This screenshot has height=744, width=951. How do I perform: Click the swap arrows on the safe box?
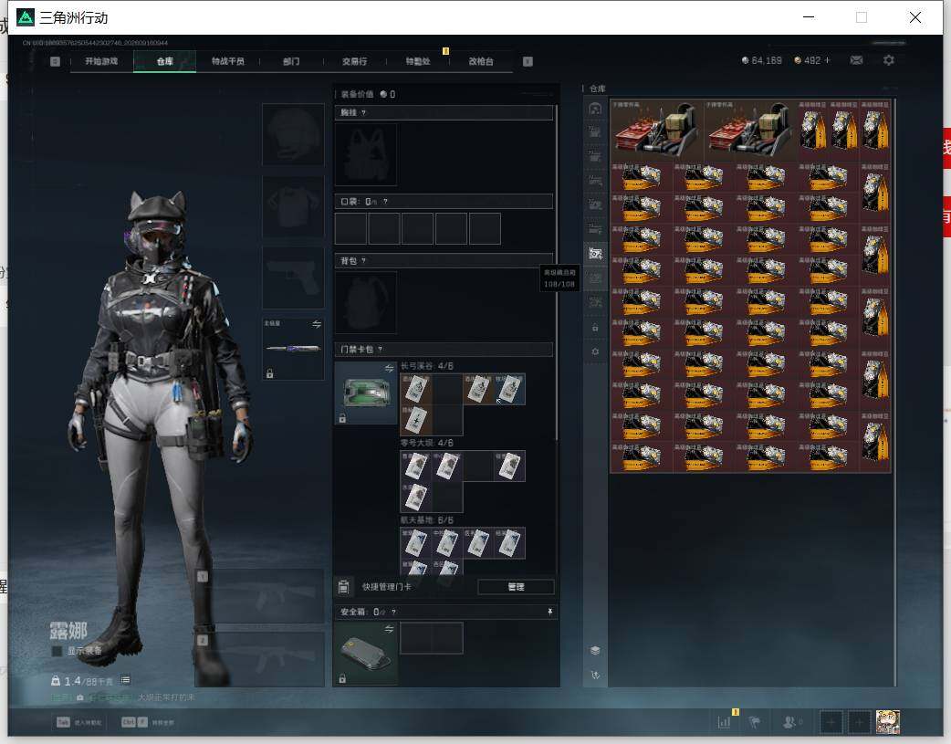(390, 629)
